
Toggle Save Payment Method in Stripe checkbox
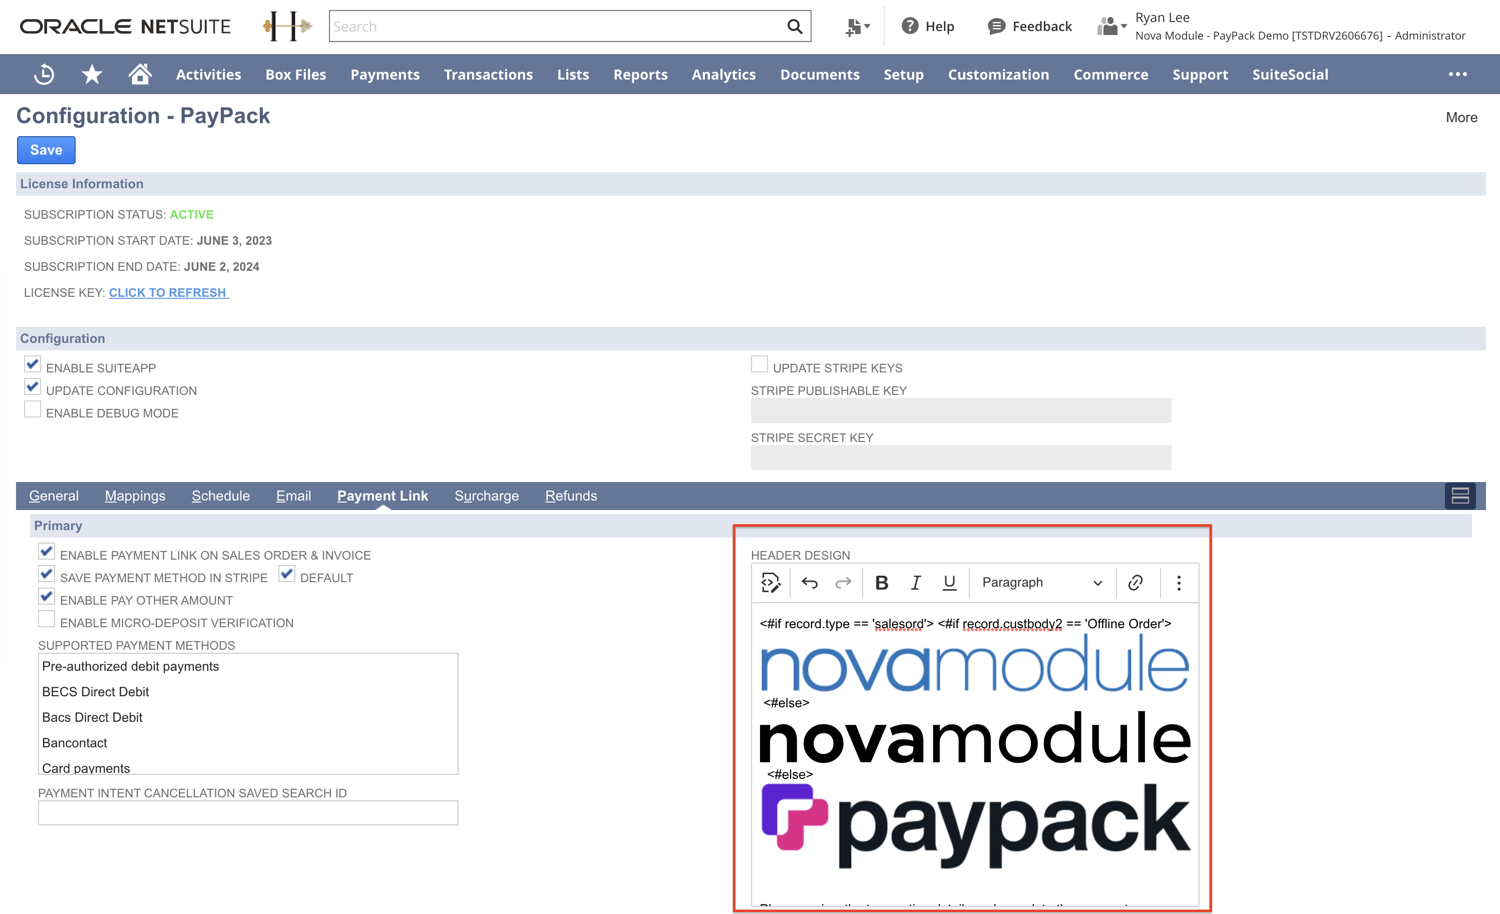click(x=46, y=575)
